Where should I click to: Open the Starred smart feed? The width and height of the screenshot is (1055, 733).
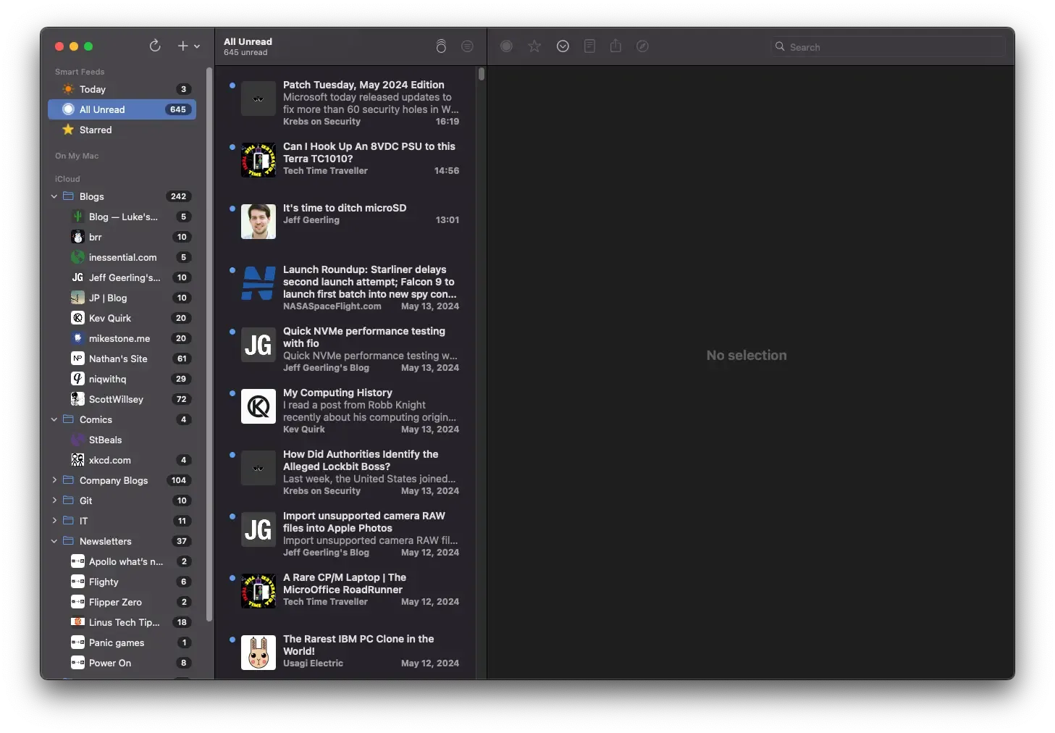tap(95, 130)
